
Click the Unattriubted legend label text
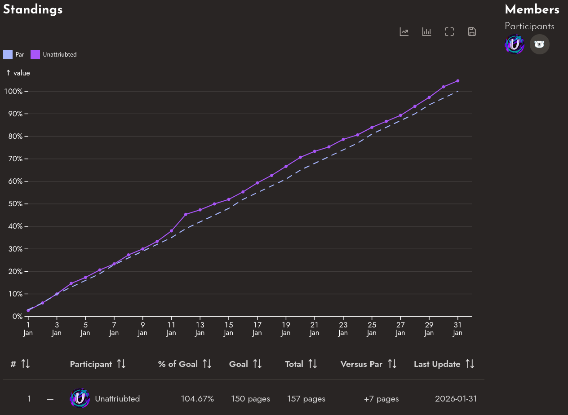point(60,55)
